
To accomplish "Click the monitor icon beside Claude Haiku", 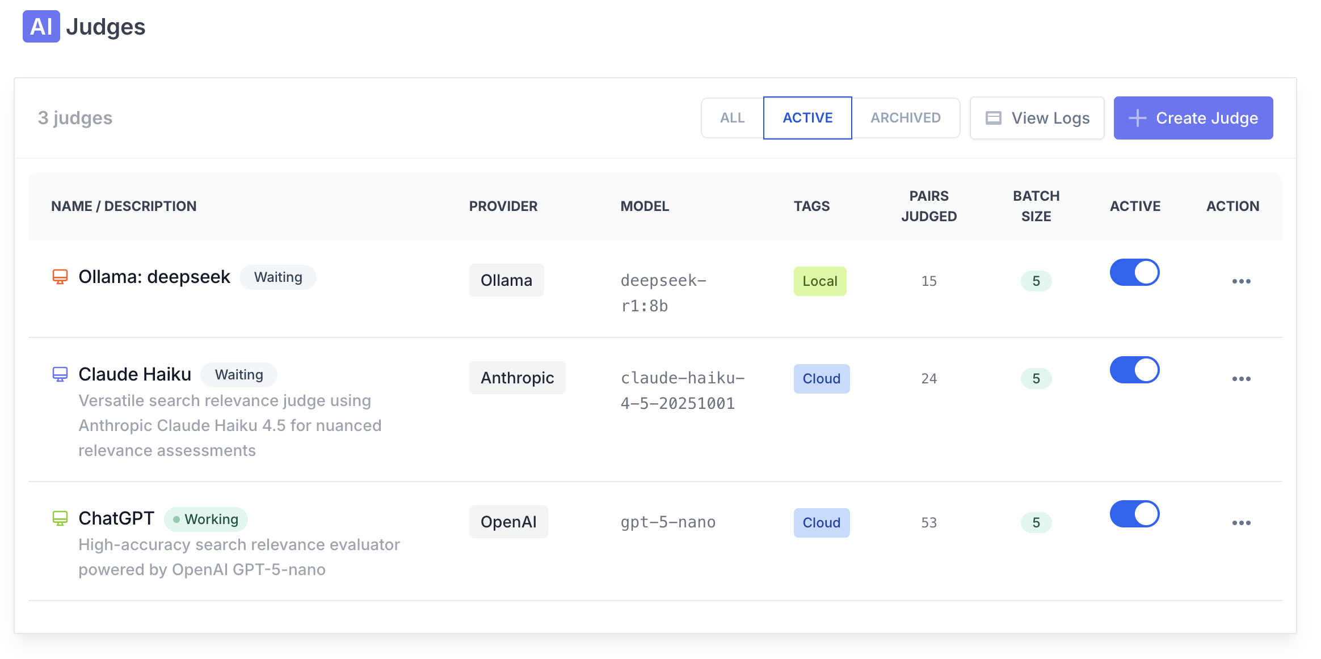I will click(x=60, y=374).
